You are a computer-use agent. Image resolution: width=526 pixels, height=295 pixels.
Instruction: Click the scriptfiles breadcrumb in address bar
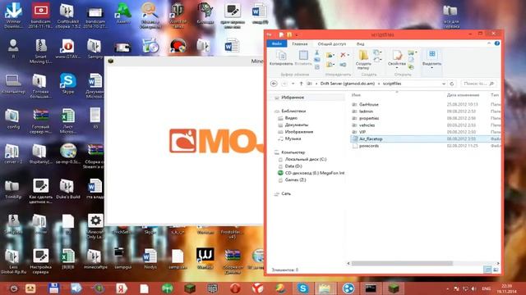(392, 84)
